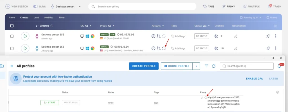This screenshot has height=112, width=288.
Task: Check the Pinned checkbox
Action: point(268,18)
